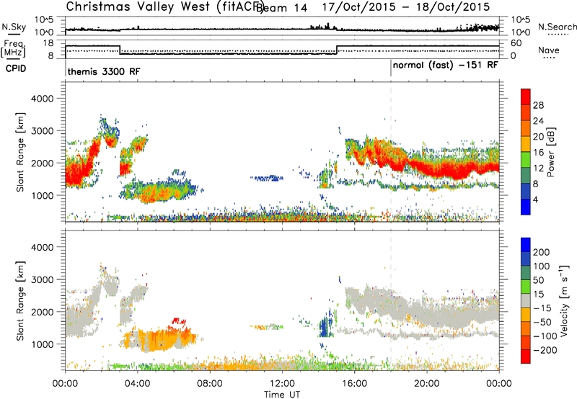Click the gray -15 to 15 Velocity bar section
Screen dimensions: 577x399
(526, 301)
